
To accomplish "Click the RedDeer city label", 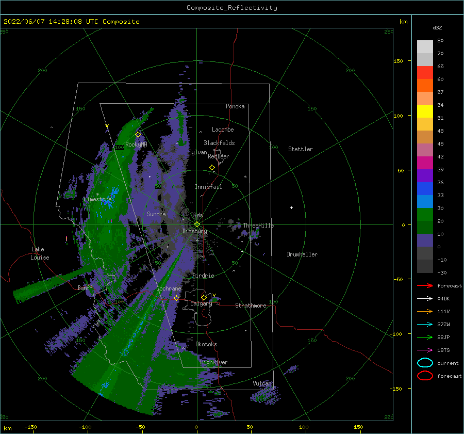I will coord(219,156).
